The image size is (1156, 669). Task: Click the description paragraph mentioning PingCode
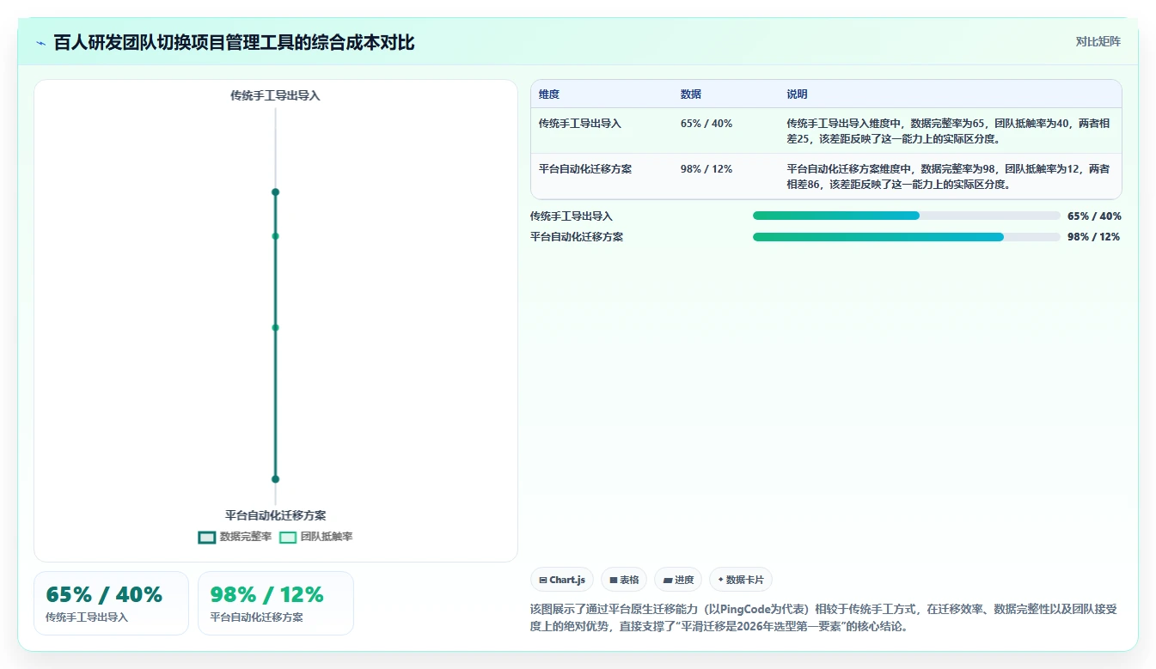point(823,617)
